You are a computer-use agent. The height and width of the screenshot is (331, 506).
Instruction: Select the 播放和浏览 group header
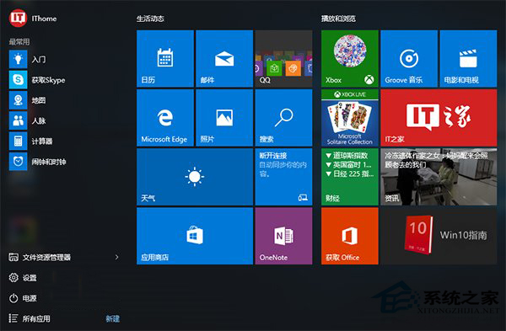pyautogui.click(x=338, y=19)
